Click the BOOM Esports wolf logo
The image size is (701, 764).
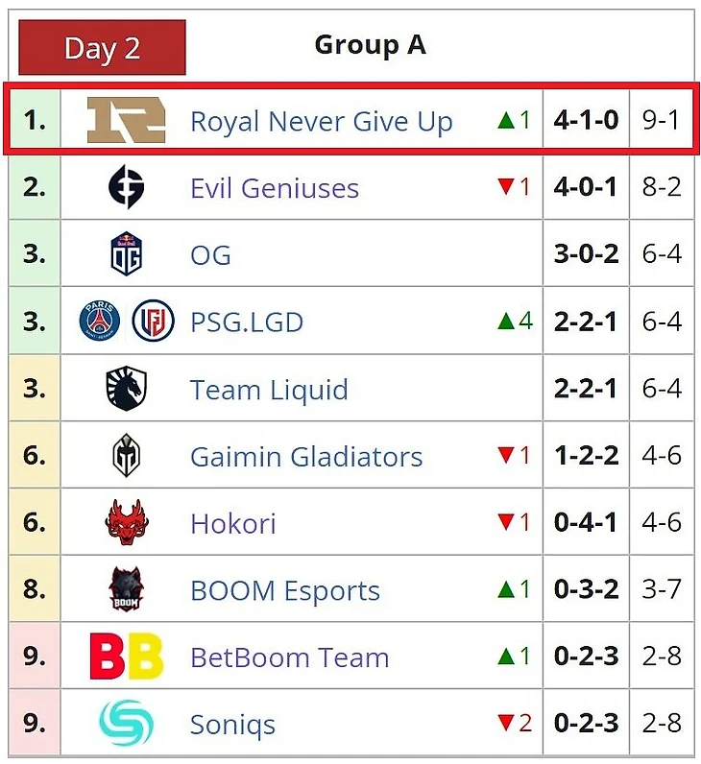point(127,589)
